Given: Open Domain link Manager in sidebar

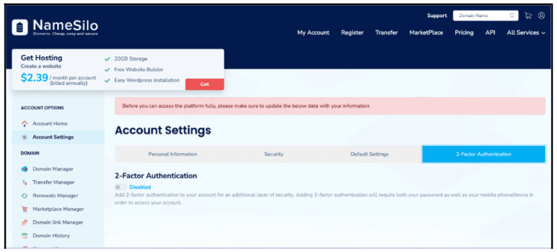Looking at the screenshot, I should (x=58, y=223).
